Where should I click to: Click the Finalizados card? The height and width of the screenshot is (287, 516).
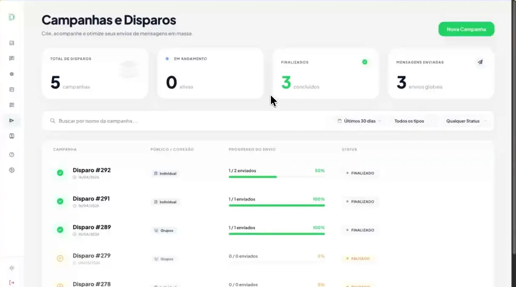tap(326, 73)
